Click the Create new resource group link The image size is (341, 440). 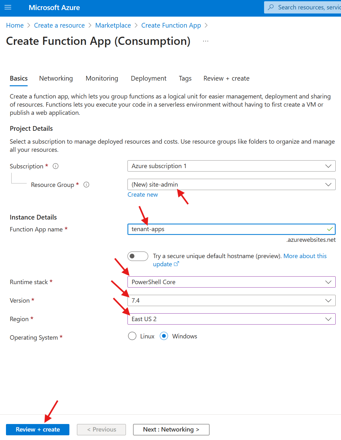[143, 194]
